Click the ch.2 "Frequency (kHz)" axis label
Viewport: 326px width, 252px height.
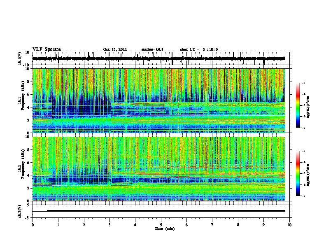(23, 164)
